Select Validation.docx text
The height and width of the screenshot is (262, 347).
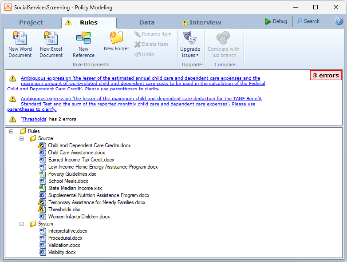click(x=64, y=245)
